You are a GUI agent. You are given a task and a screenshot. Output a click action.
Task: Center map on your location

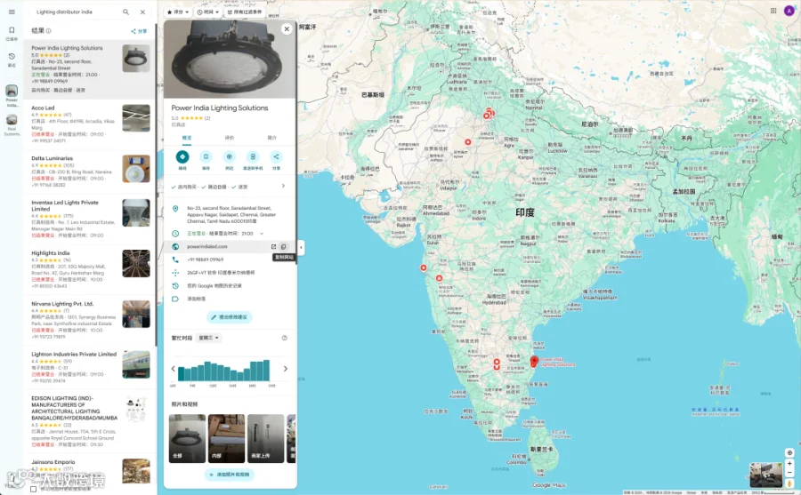click(x=789, y=452)
